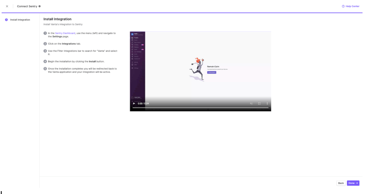The width and height of the screenshot is (372, 194).
Task: Open the Help Center link
Action: [352, 6]
